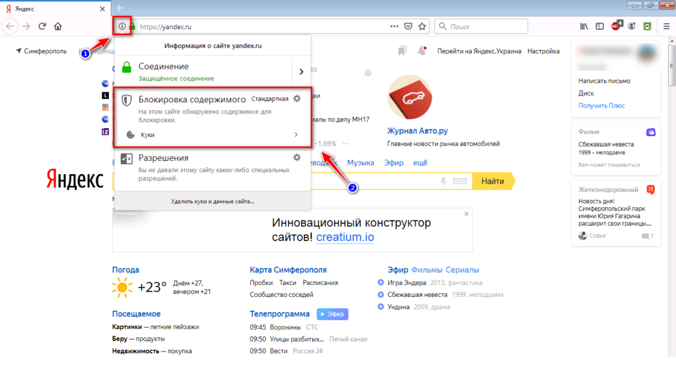Open a new browser tab
676x380 pixels.
pyautogui.click(x=119, y=7)
